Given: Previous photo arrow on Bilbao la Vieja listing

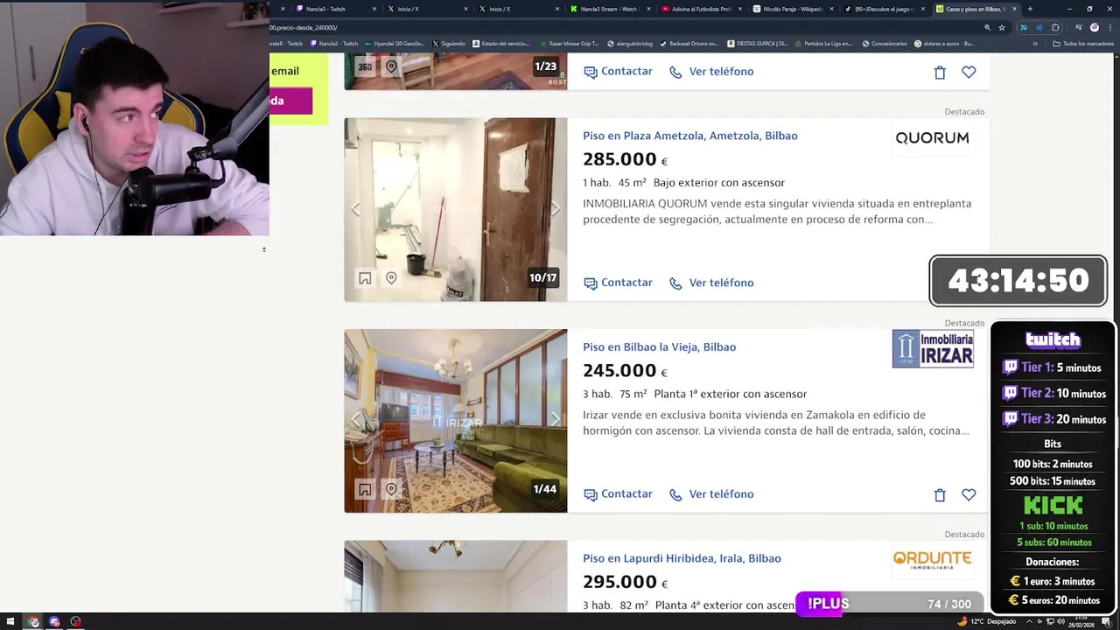Looking at the screenshot, I should tap(355, 420).
